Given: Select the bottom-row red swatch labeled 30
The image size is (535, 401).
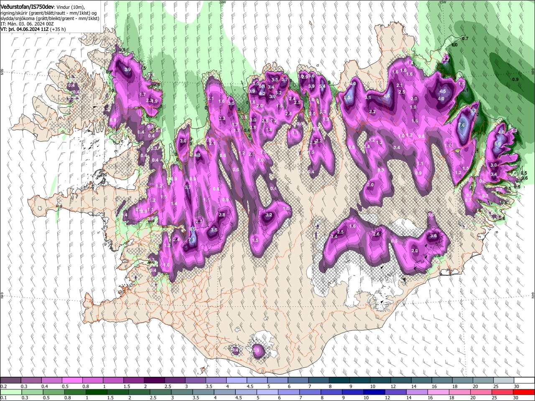Looking at the screenshot, I should pyautogui.click(x=524, y=392).
